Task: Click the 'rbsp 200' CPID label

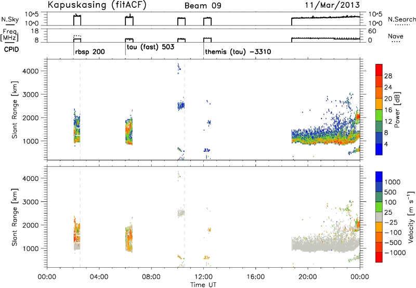Action: (90, 52)
